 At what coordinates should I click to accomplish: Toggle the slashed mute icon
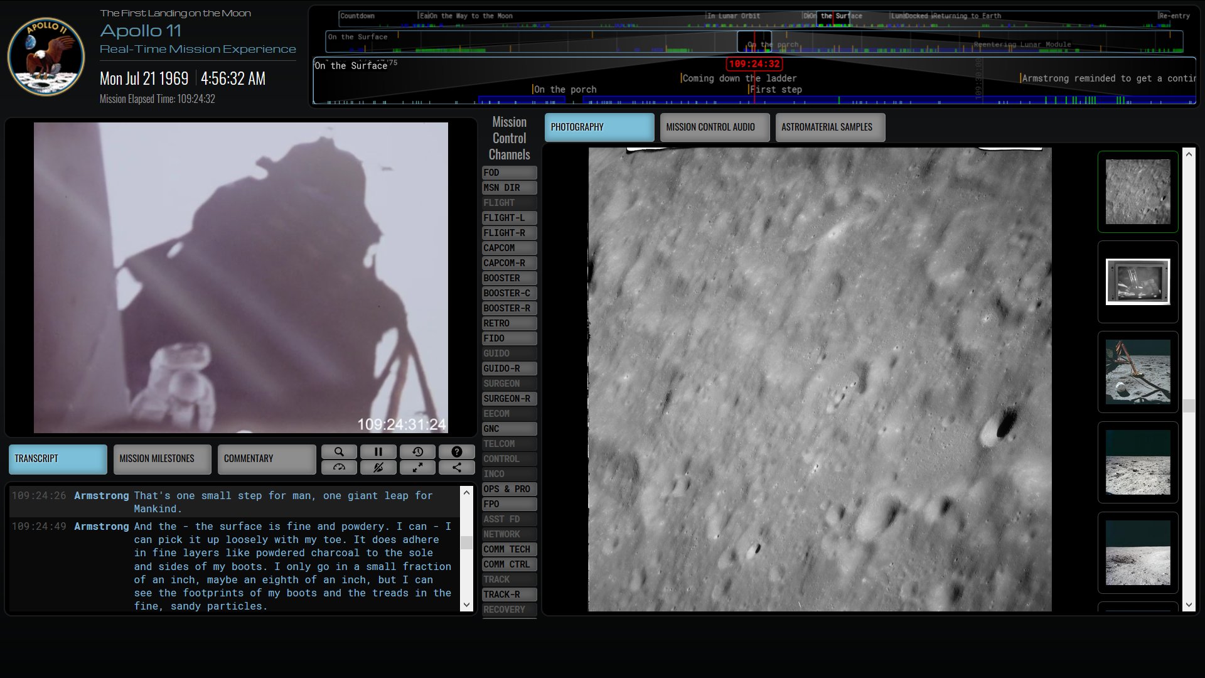point(378,467)
